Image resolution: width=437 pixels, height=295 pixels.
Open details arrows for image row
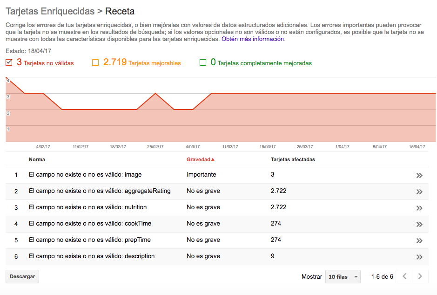coord(419,175)
